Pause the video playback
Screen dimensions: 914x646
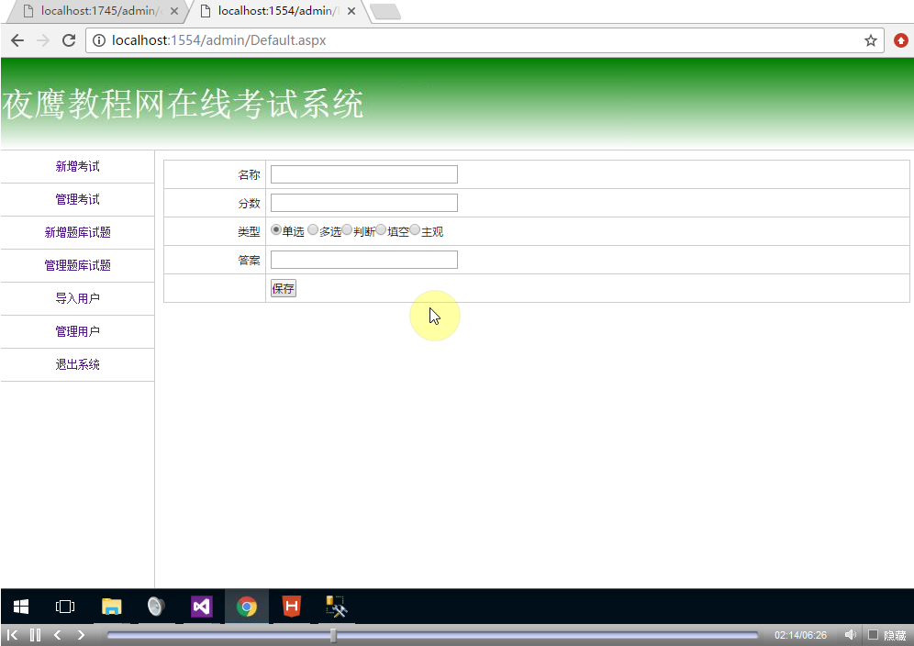(x=35, y=635)
